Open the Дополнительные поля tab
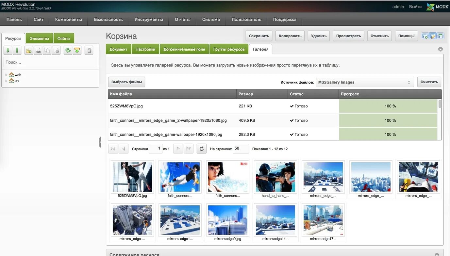The width and height of the screenshot is (450, 256). 184,49
